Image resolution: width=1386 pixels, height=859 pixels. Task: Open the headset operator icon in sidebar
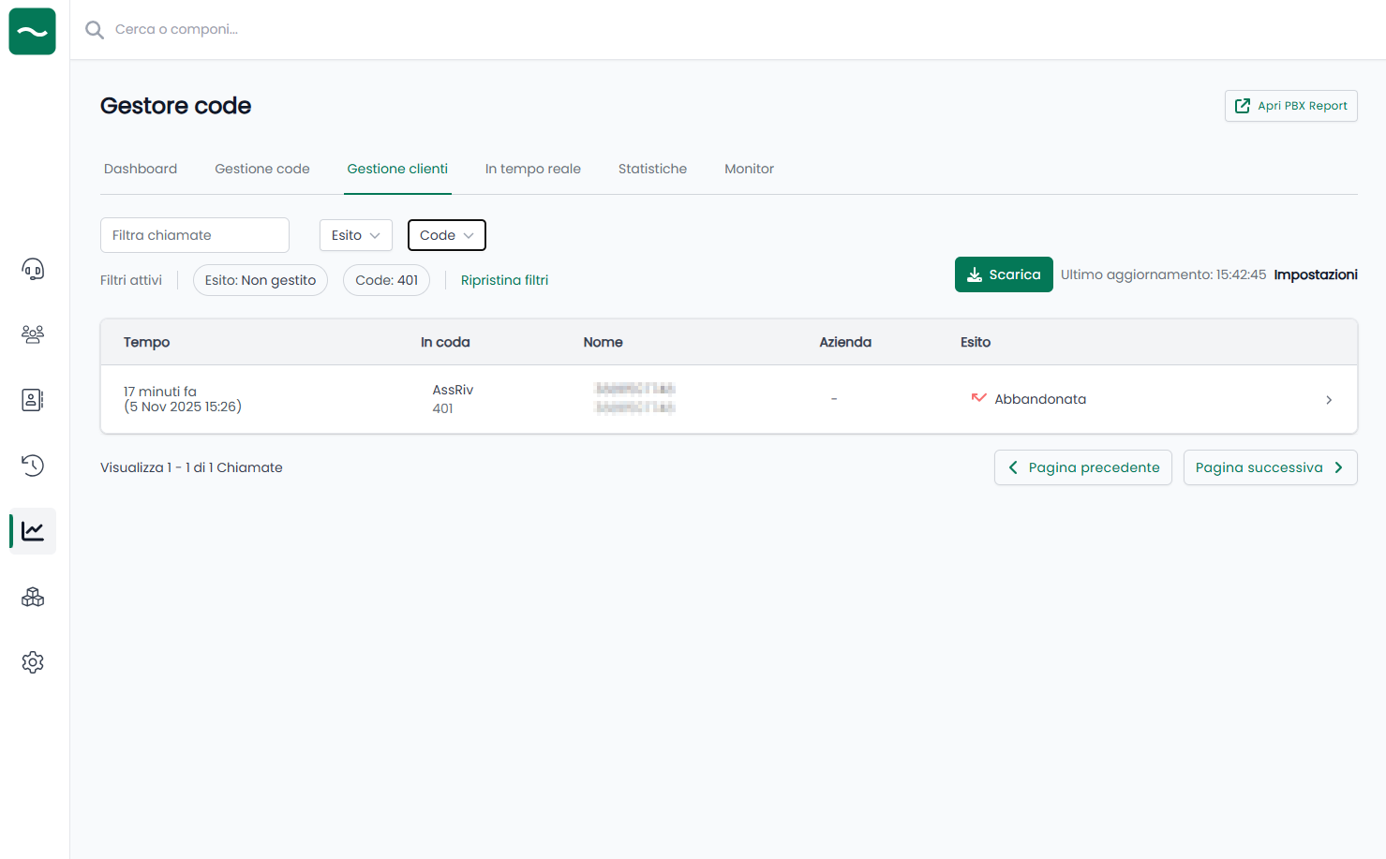click(33, 270)
